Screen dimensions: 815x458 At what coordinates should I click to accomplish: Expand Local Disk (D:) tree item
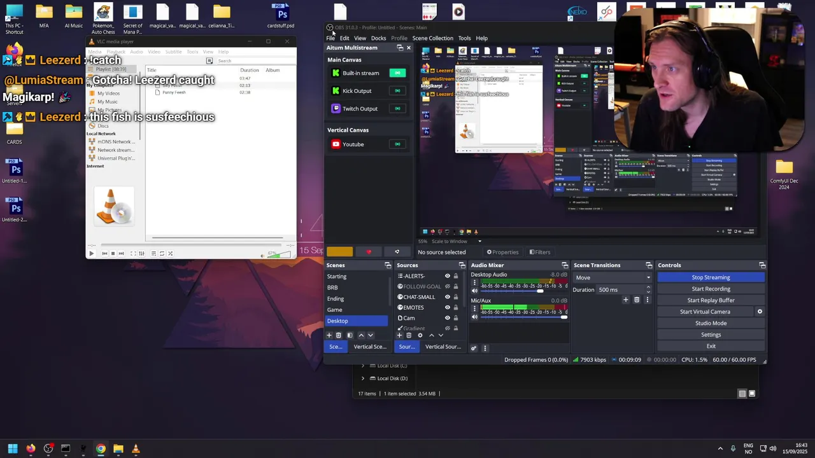[363, 378]
